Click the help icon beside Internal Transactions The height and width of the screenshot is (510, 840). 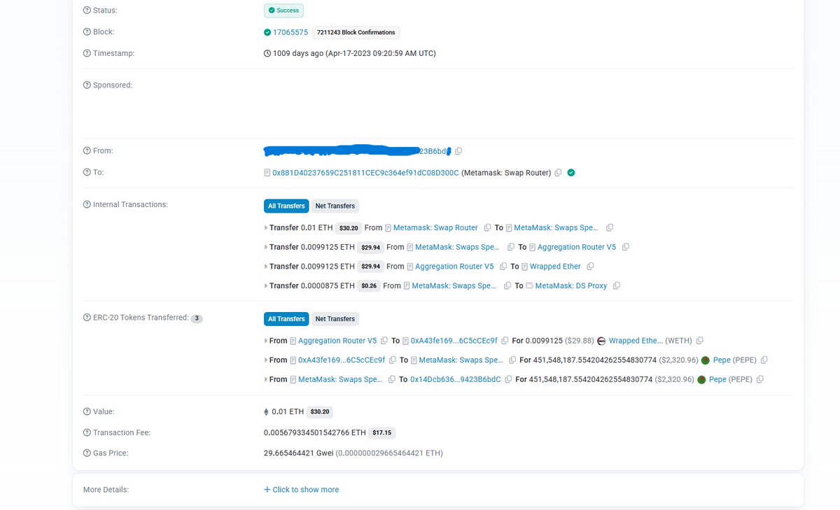tap(87, 204)
